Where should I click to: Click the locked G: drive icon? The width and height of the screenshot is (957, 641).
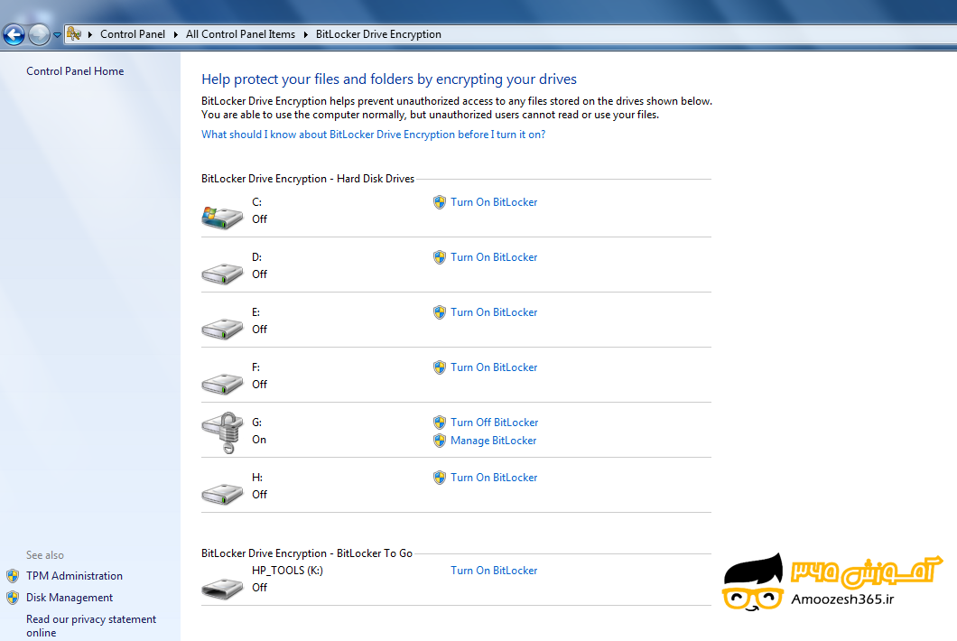tap(223, 432)
